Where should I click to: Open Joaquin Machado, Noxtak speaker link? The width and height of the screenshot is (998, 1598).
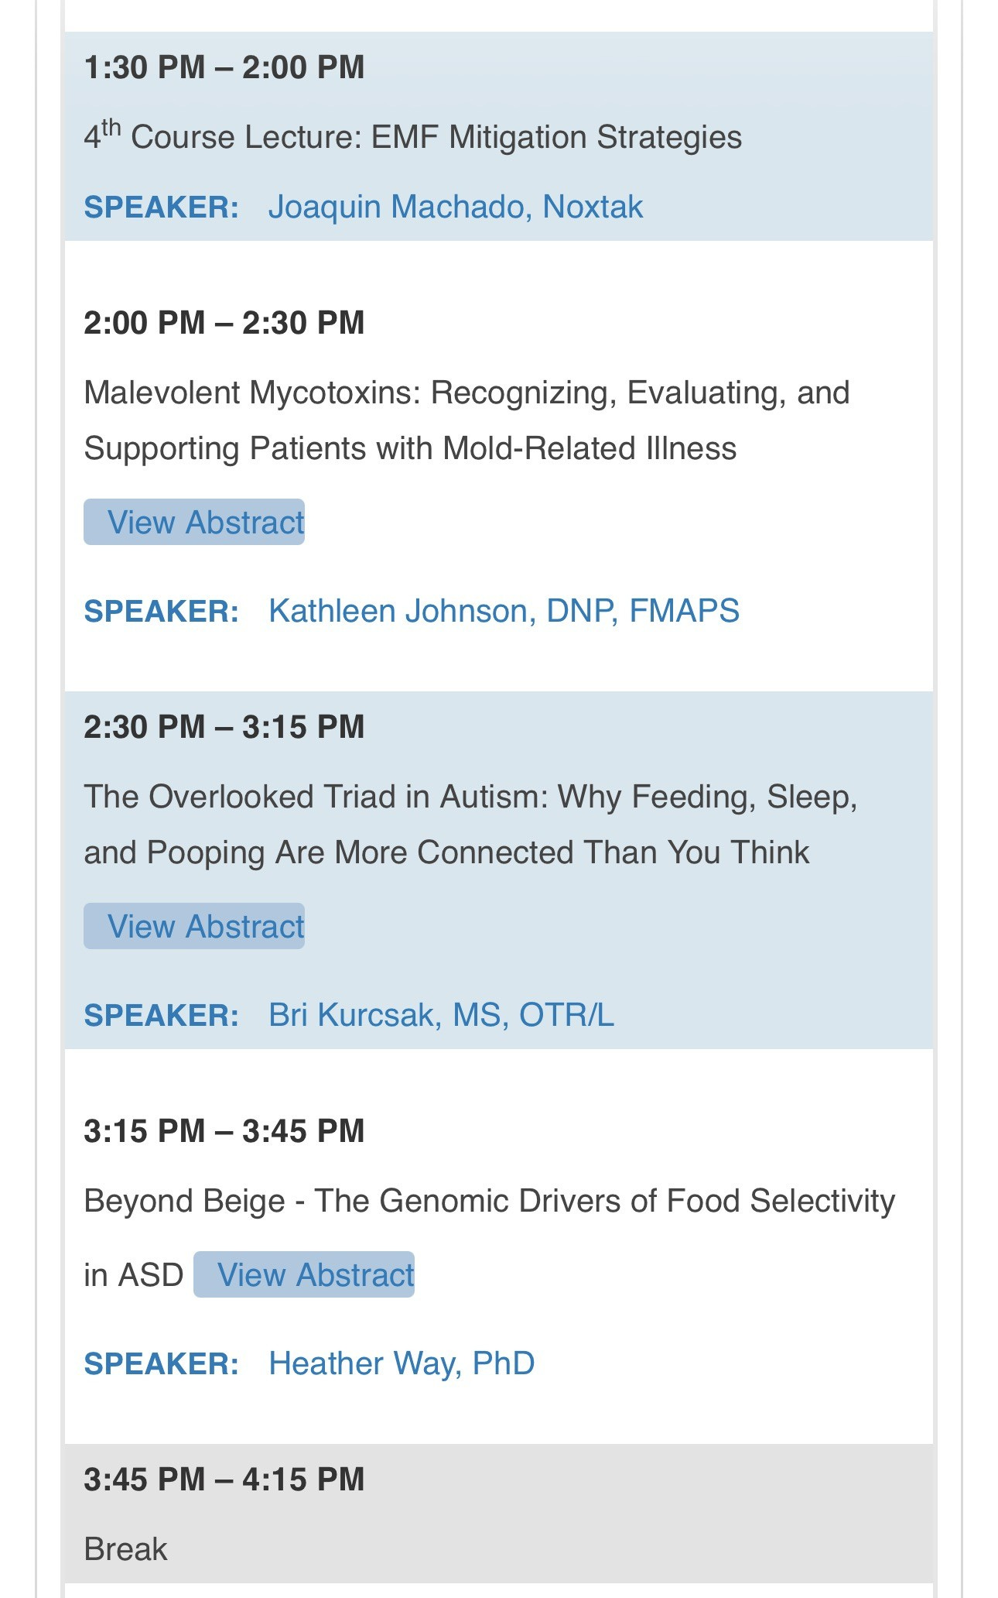pos(456,207)
